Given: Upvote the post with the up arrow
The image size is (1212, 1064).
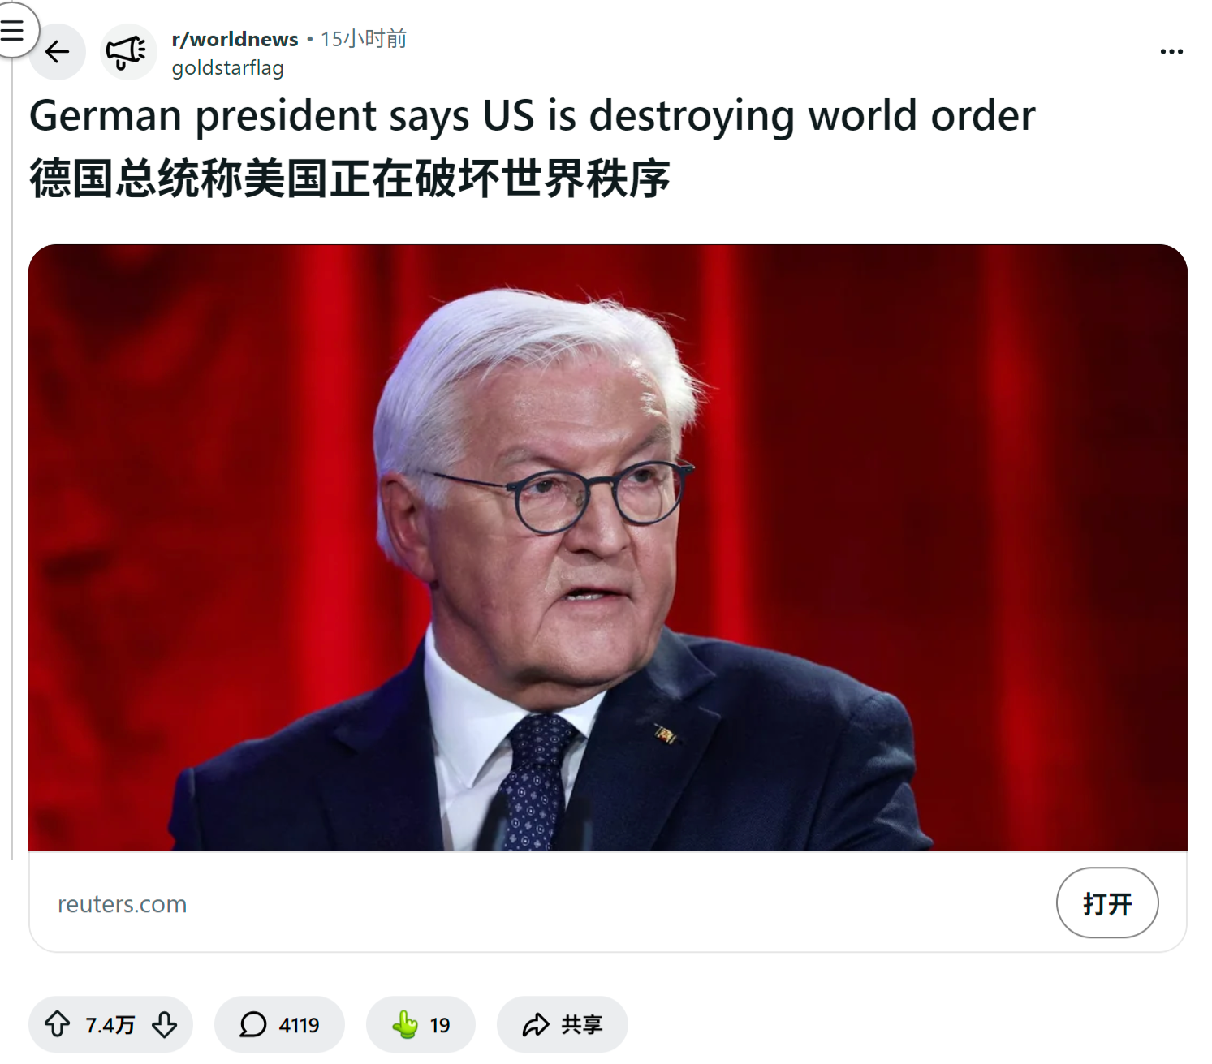Looking at the screenshot, I should 57,1024.
